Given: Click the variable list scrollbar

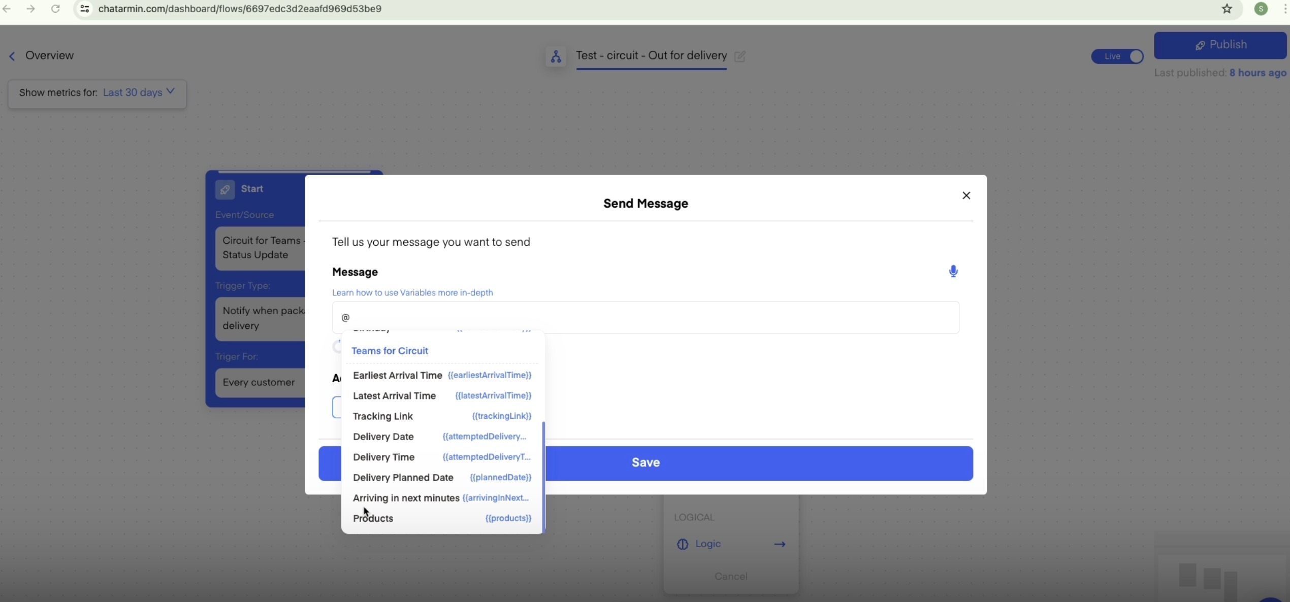Looking at the screenshot, I should click(543, 476).
